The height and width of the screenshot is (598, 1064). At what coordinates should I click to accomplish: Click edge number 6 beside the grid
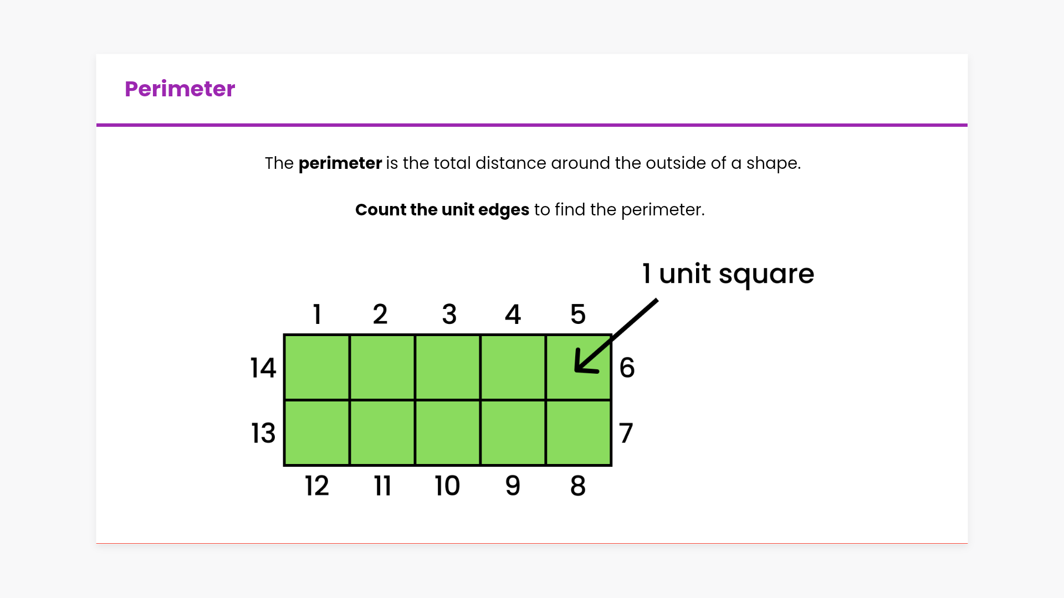tap(627, 368)
